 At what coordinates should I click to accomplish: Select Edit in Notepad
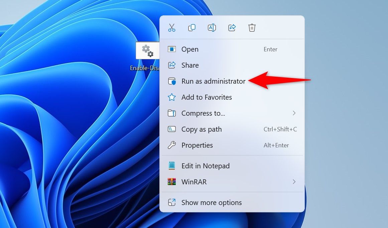point(232,166)
